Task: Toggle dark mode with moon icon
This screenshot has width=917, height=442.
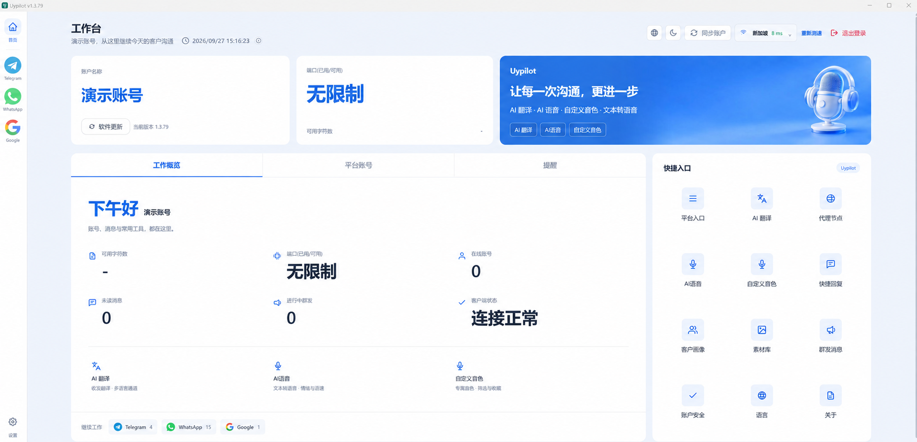Action: (x=673, y=33)
